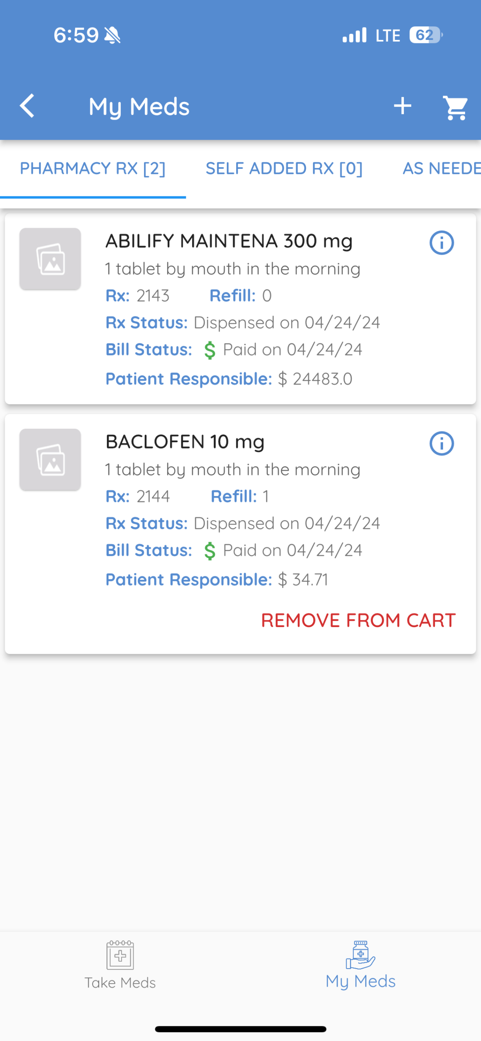This screenshot has height=1041, width=481.
Task: Open BACLOFEN 10 mg title
Action: (185, 442)
